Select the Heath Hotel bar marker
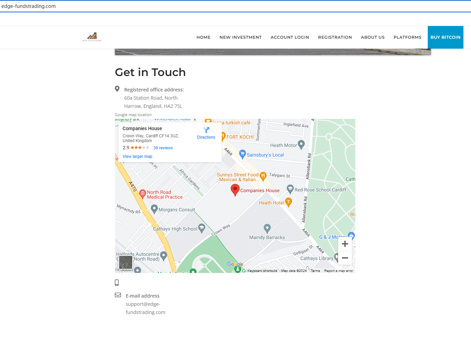Screen dimensions: 471x338 click(x=289, y=202)
